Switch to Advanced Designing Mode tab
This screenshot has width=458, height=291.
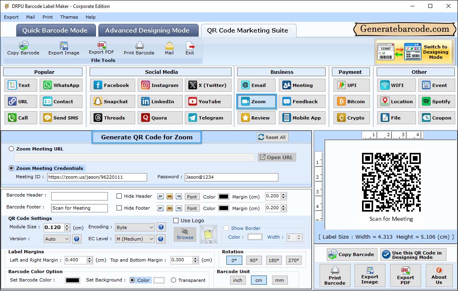click(x=148, y=31)
